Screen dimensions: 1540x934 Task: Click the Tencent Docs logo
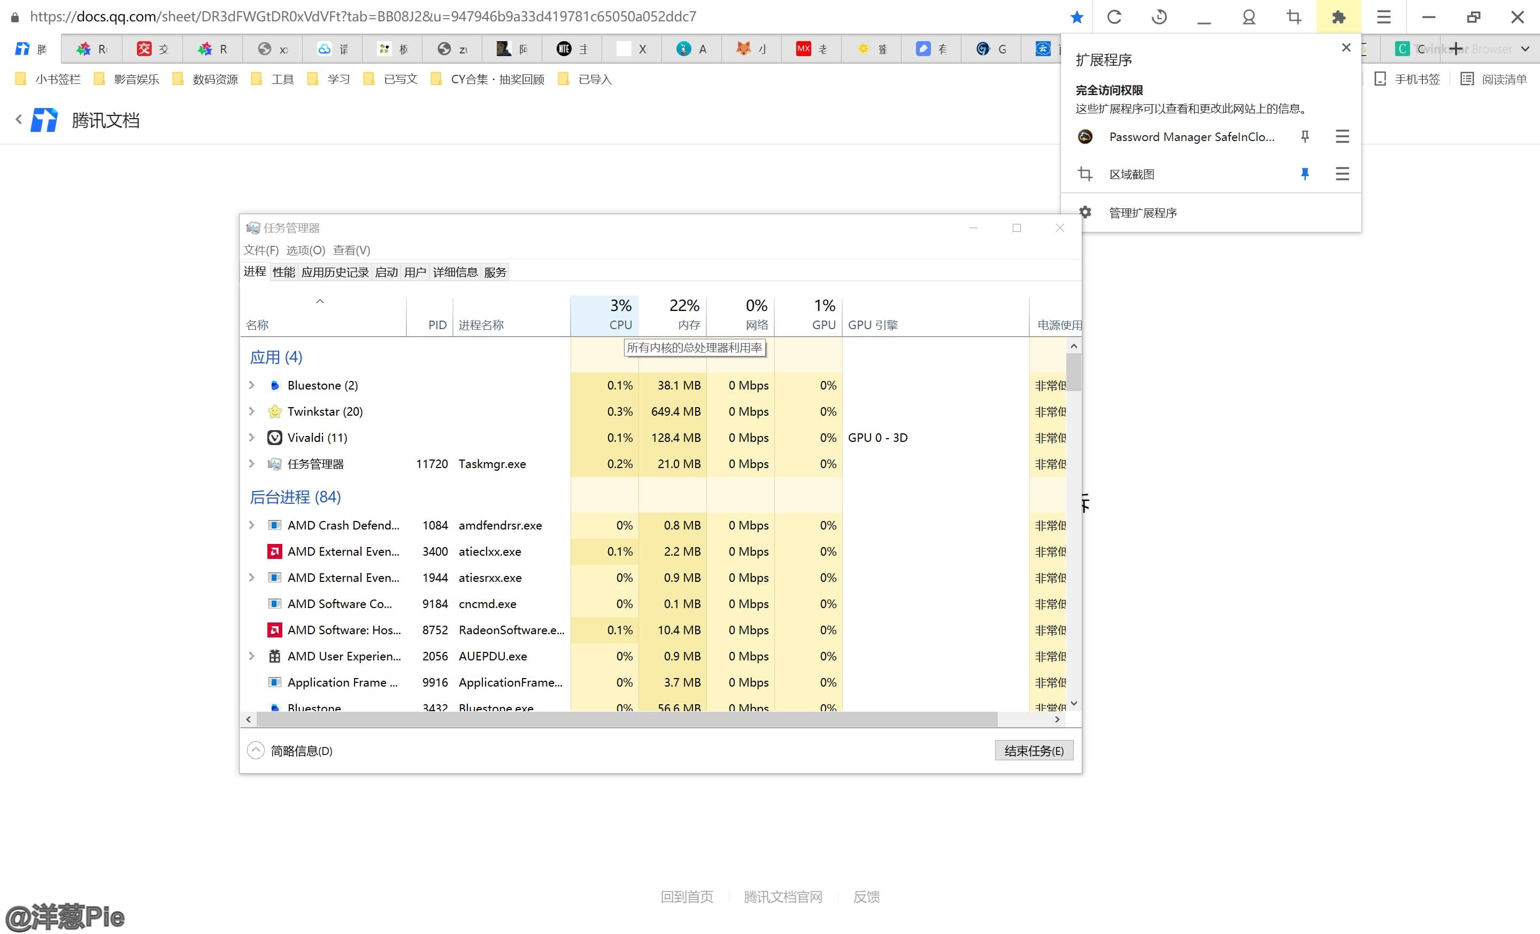[x=44, y=120]
